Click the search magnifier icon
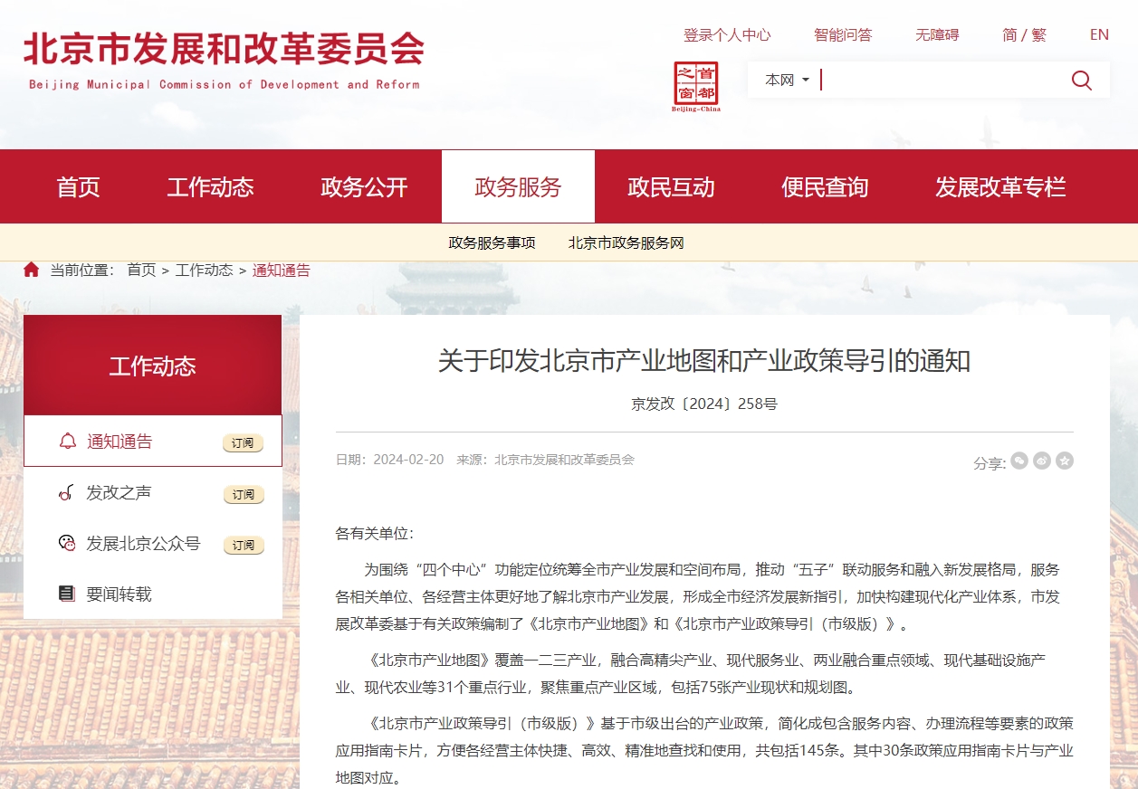 click(x=1081, y=80)
